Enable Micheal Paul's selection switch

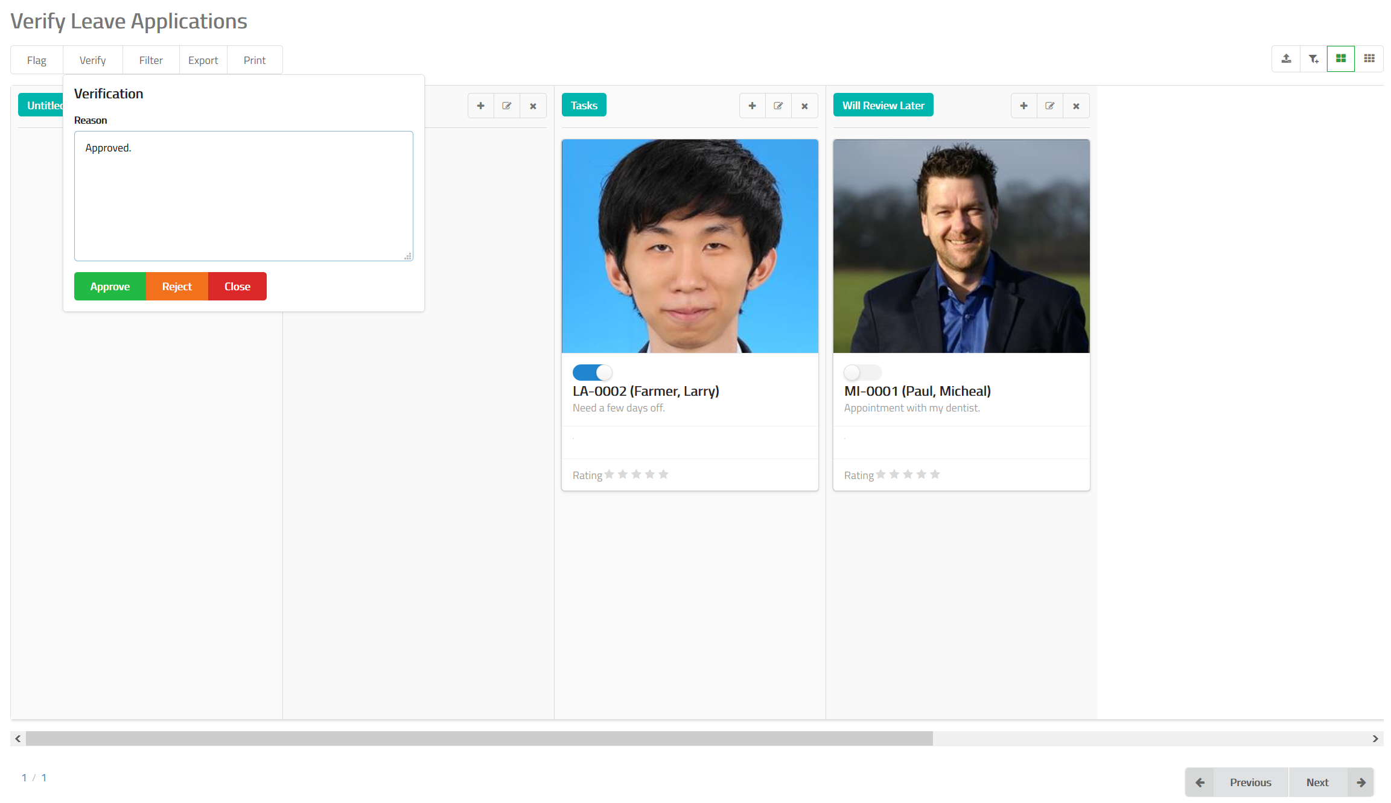pos(862,372)
